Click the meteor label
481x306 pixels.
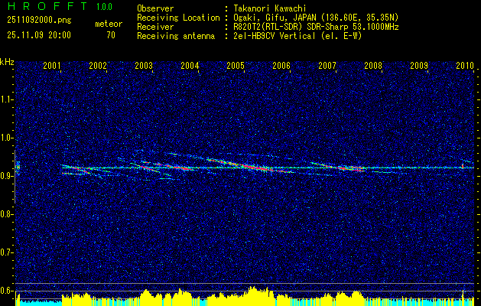tap(109, 24)
